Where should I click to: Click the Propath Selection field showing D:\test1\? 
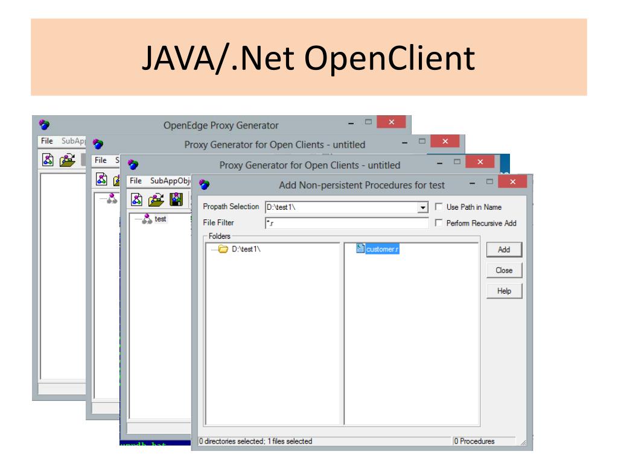tap(342, 207)
